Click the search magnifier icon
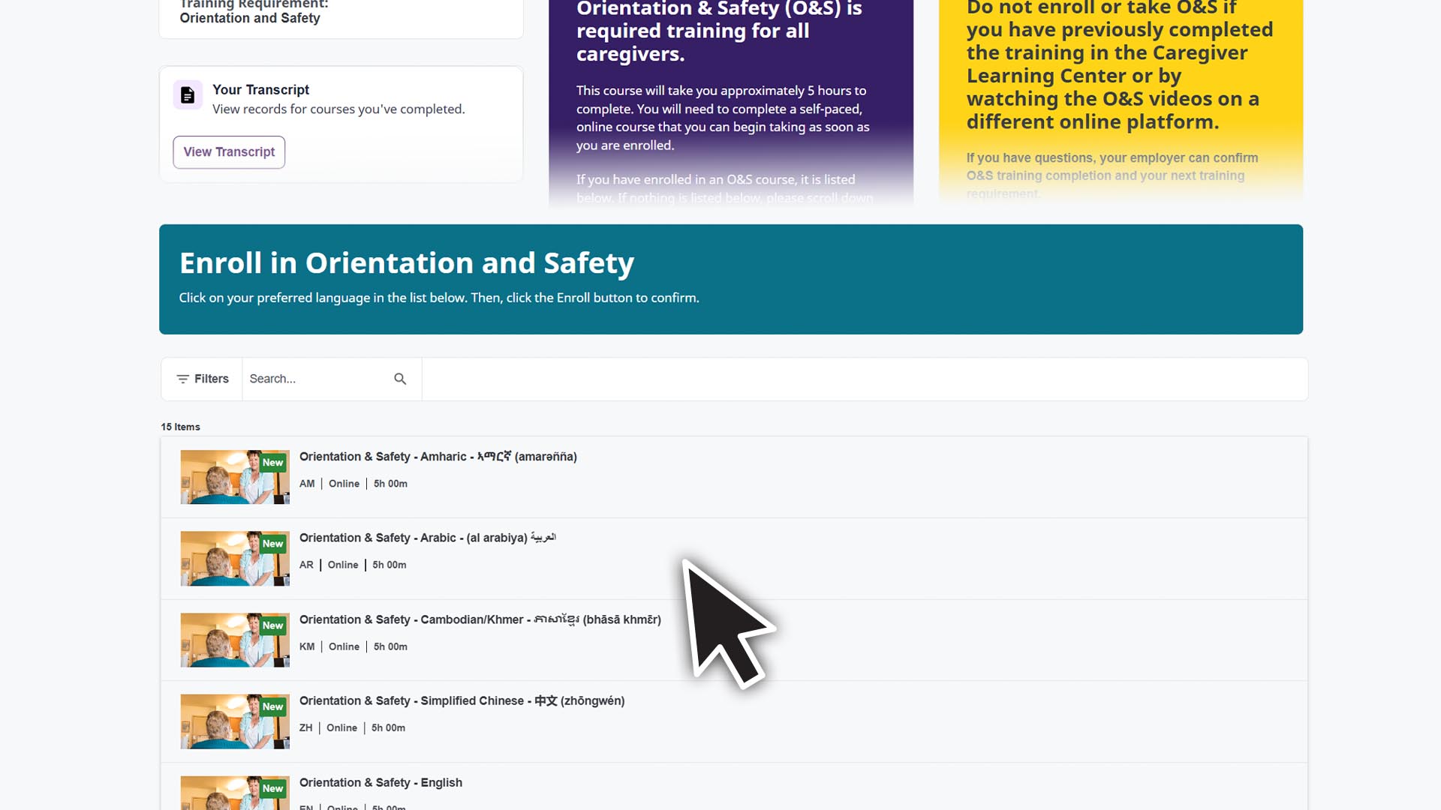 (400, 379)
